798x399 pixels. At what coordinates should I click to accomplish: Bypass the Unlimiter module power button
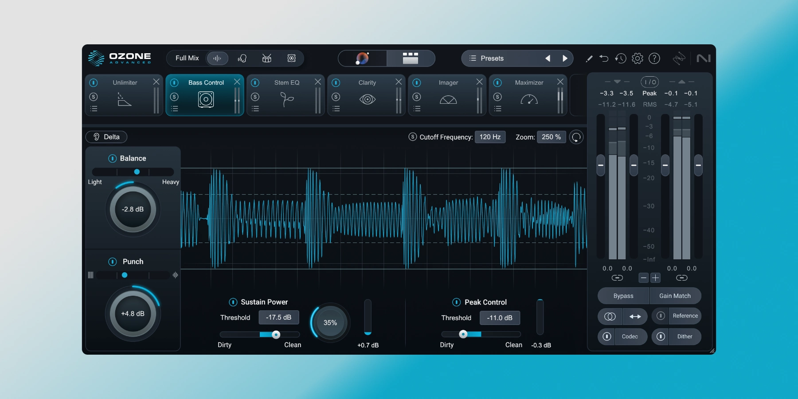coord(94,83)
